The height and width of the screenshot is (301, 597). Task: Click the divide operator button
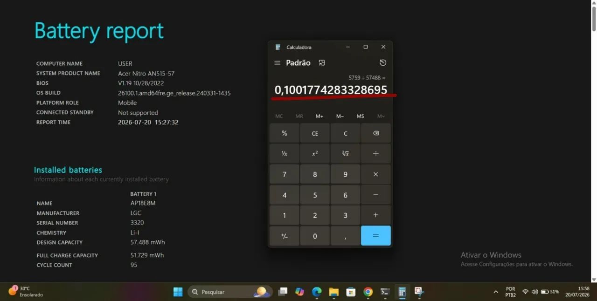click(376, 154)
